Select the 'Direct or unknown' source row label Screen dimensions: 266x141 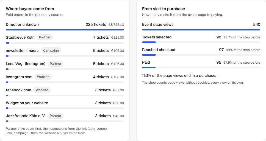coord(22,24)
